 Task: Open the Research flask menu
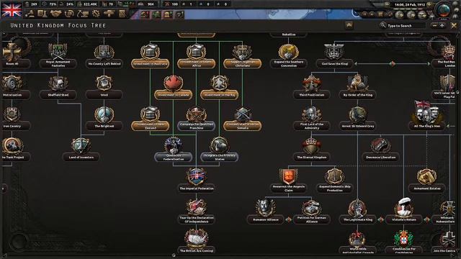tap(42, 14)
